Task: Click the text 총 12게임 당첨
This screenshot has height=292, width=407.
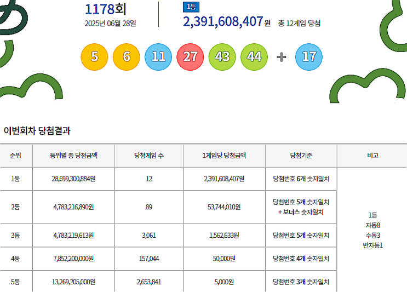Action: pos(299,24)
